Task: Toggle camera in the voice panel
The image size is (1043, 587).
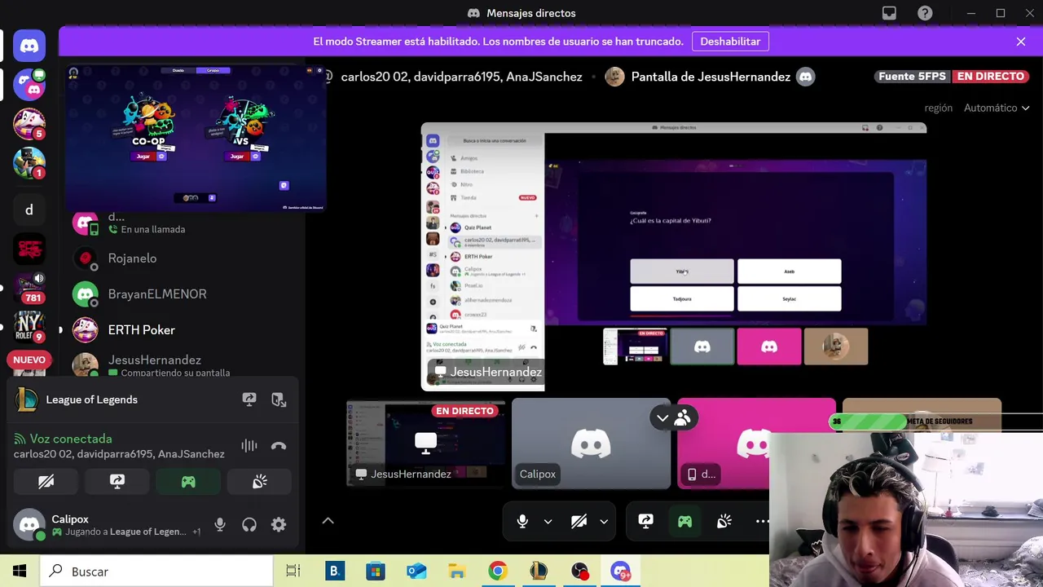Action: point(46,482)
